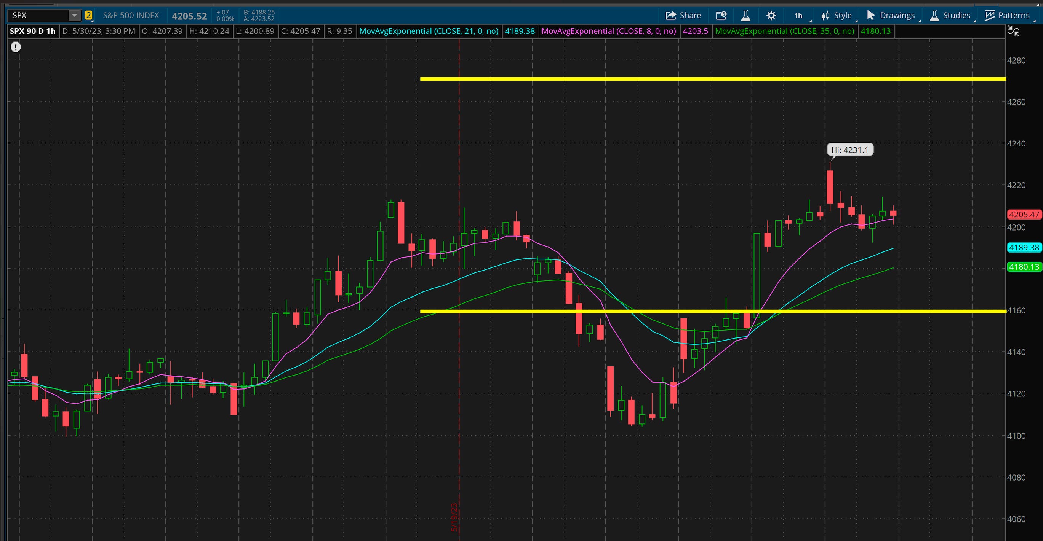The height and width of the screenshot is (541, 1043).
Task: Click the 5/19/23 red date marker
Action: click(x=454, y=517)
